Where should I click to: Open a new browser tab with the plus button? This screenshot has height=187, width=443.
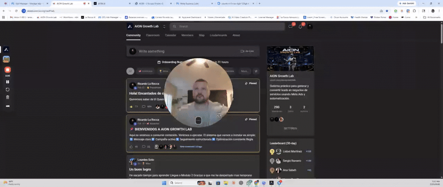click(x=260, y=3)
